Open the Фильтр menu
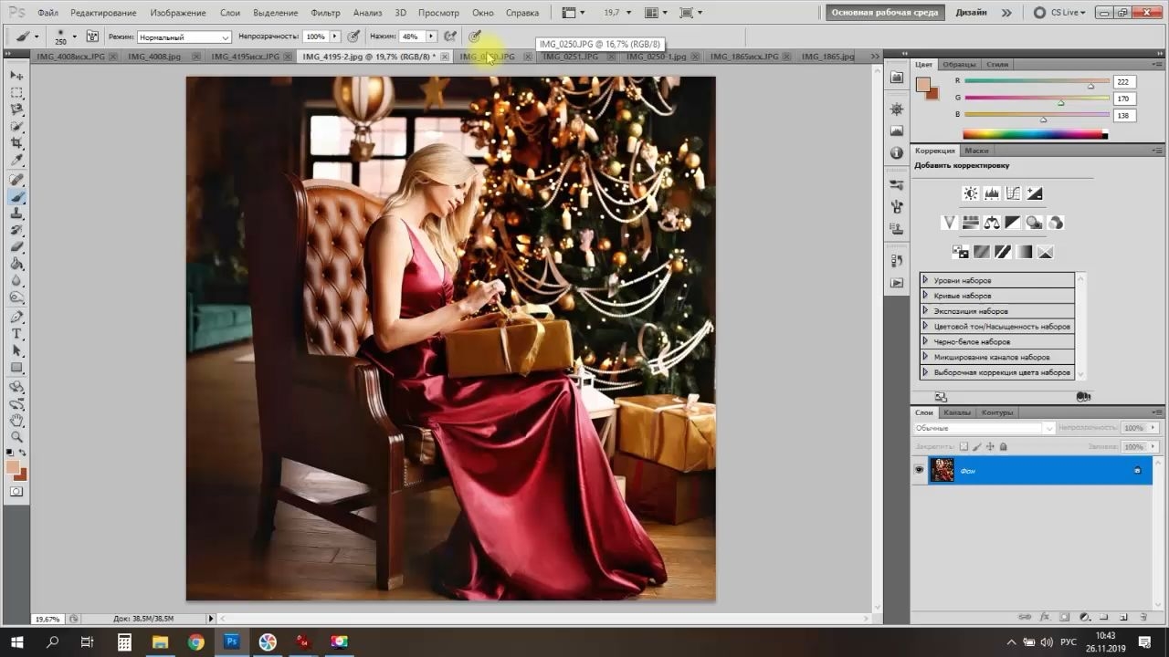 point(325,13)
